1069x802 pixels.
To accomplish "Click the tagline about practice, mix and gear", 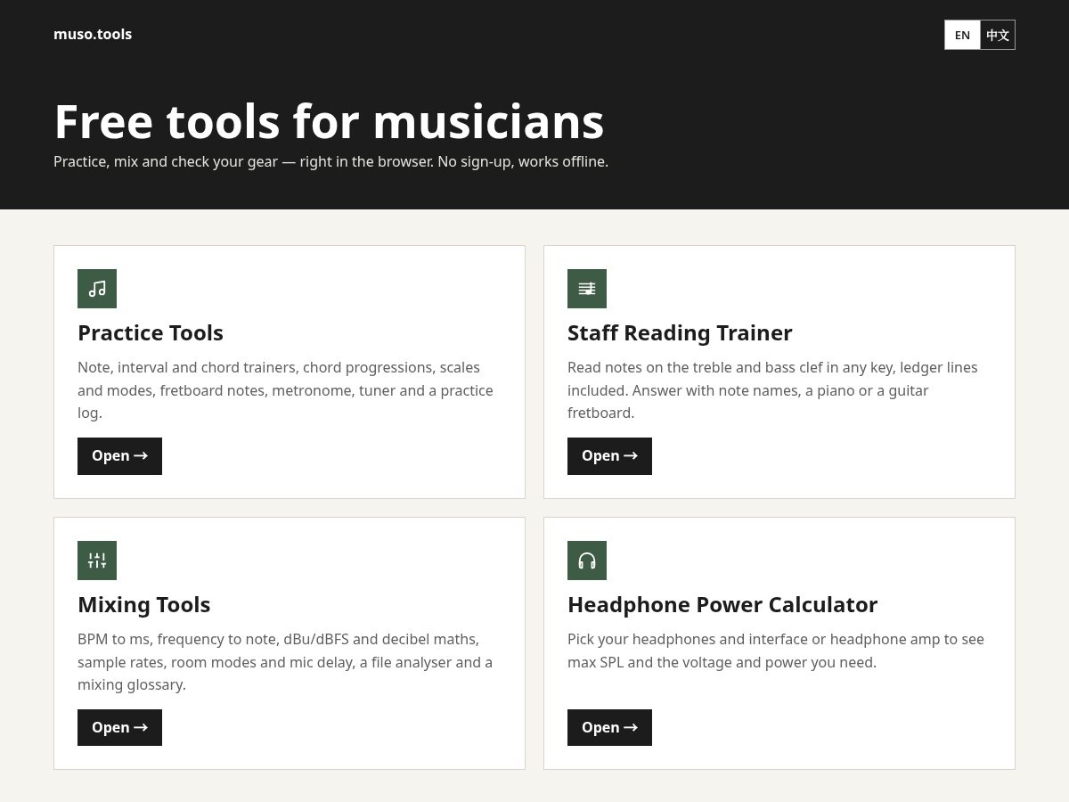I will click(330, 161).
